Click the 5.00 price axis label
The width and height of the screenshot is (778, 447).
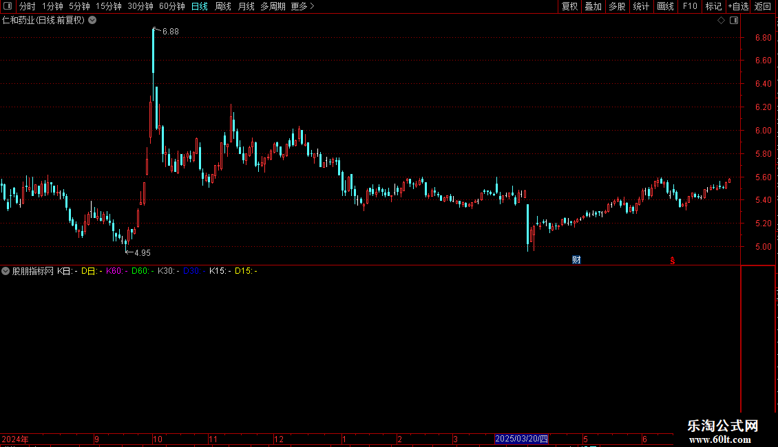[x=763, y=246]
